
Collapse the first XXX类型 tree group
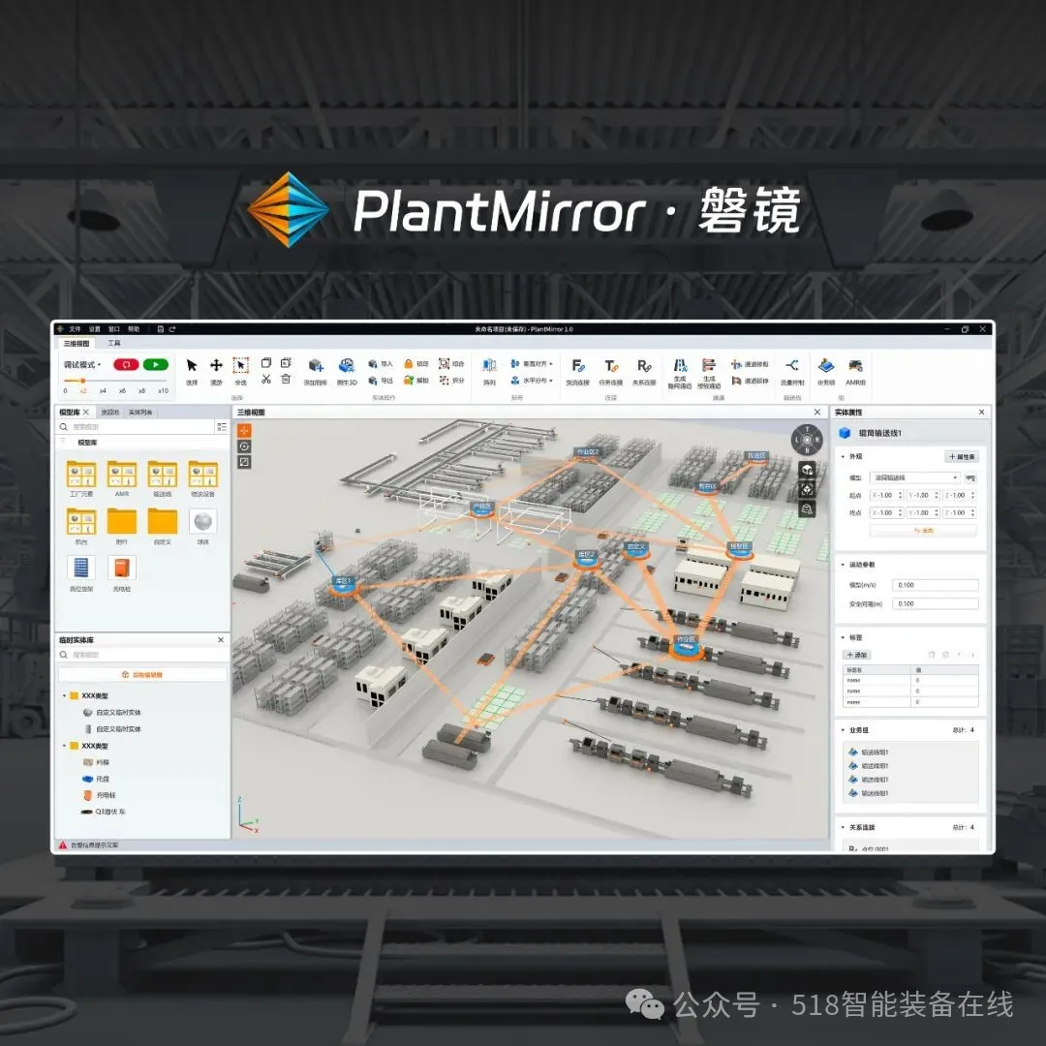(65, 695)
